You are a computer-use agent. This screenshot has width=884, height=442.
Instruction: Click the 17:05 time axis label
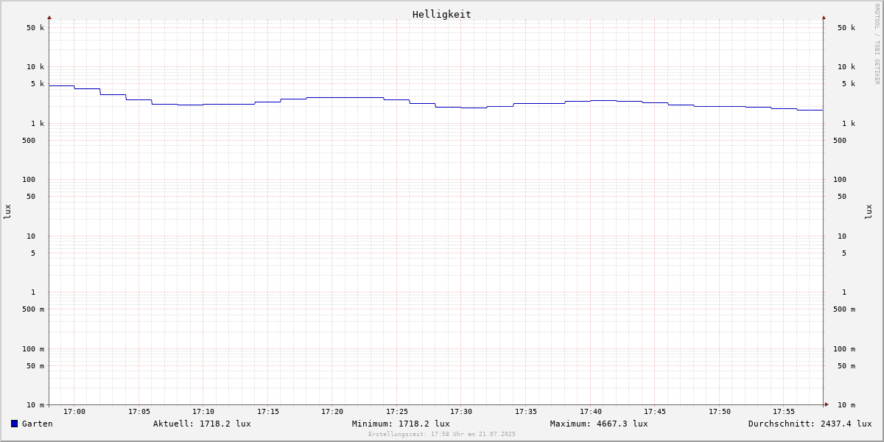(139, 412)
